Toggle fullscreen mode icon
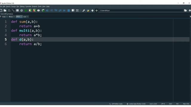Screen dimensions: 191x107 (x=77, y=11)
